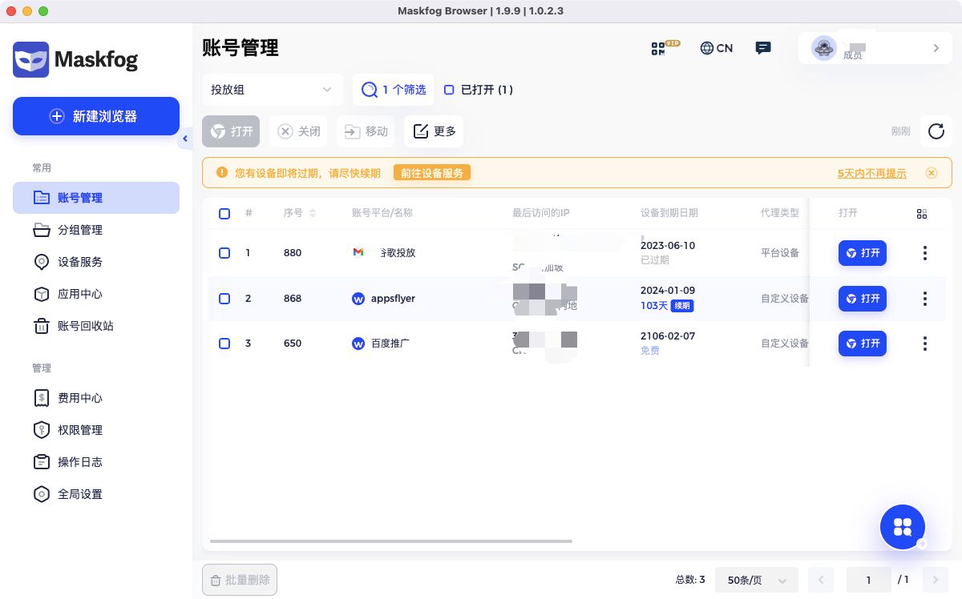Screen dimensions: 962x599
Task: Click the user avatar icon
Action: 823,48
